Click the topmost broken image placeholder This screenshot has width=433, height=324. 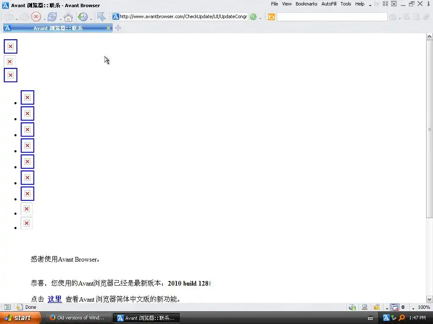(11, 46)
